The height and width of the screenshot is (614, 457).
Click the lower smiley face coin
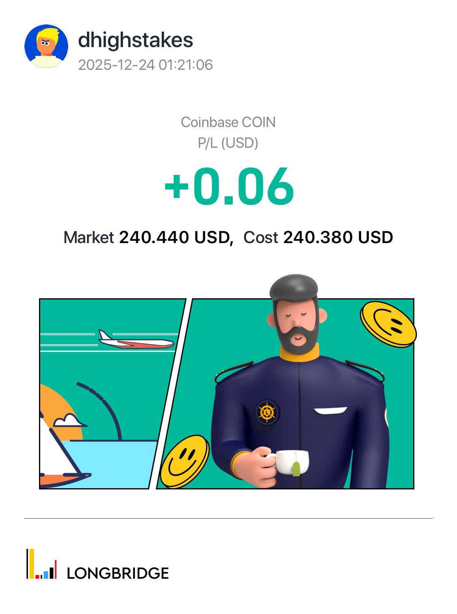[x=185, y=461]
